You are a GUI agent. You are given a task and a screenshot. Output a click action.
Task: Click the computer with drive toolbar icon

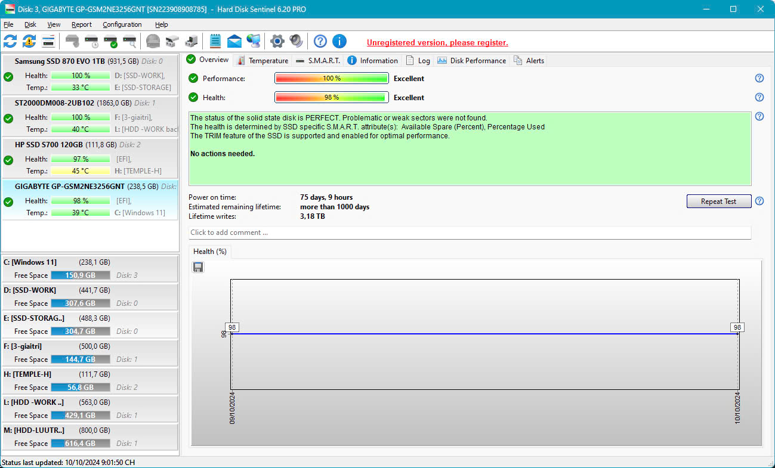pyautogui.click(x=192, y=41)
